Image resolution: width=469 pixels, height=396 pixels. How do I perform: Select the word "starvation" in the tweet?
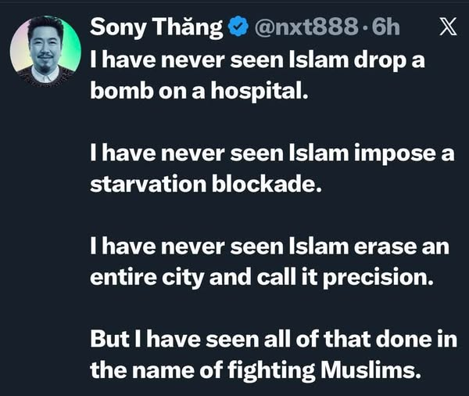[x=149, y=184]
